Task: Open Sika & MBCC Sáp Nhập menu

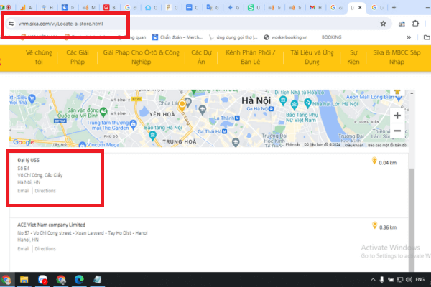Action: 397,57
